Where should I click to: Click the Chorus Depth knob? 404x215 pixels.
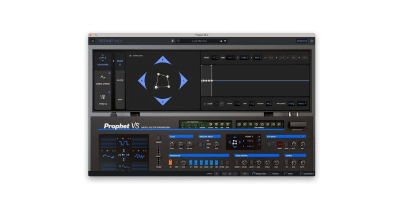302,162
